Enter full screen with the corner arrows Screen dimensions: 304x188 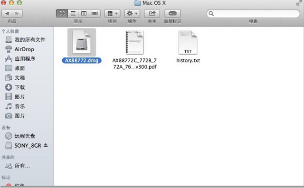299,3
